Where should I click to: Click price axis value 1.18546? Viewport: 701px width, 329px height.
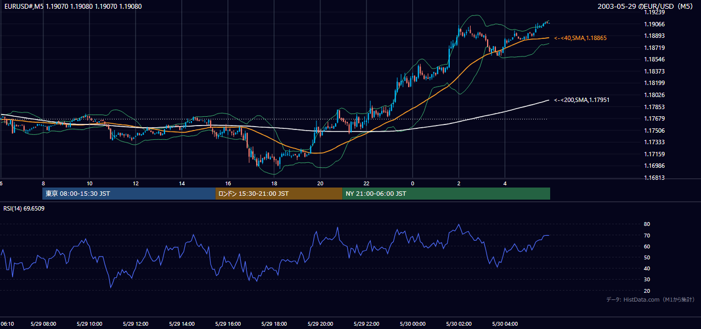tap(654, 59)
